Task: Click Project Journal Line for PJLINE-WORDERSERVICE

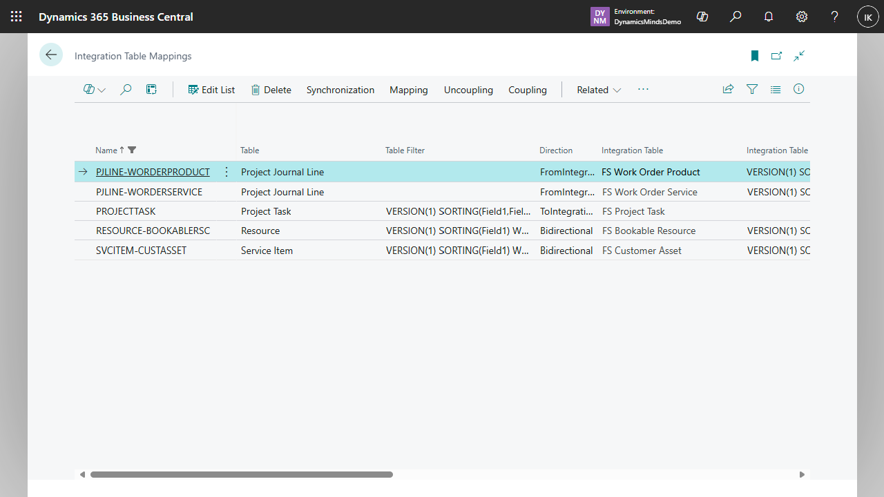Action: point(282,192)
